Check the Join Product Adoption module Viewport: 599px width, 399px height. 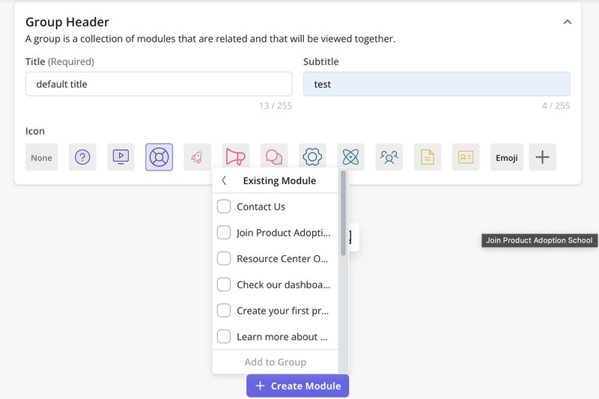coord(224,233)
